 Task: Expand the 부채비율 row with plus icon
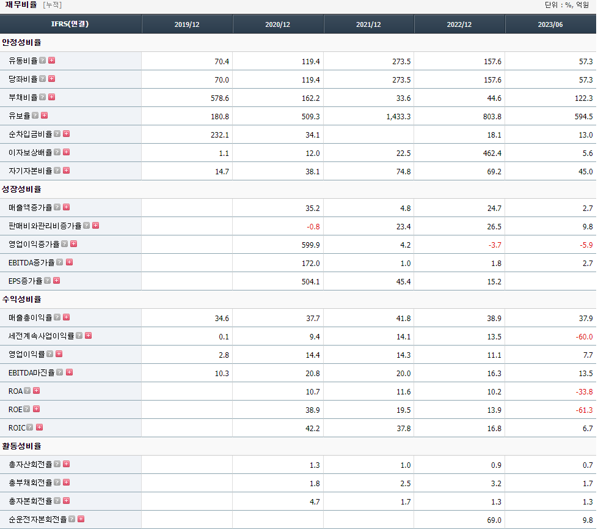52,97
